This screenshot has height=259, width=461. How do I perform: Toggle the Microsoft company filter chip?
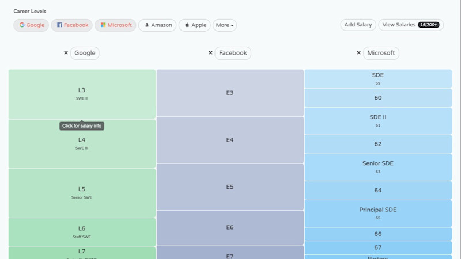(x=115, y=25)
